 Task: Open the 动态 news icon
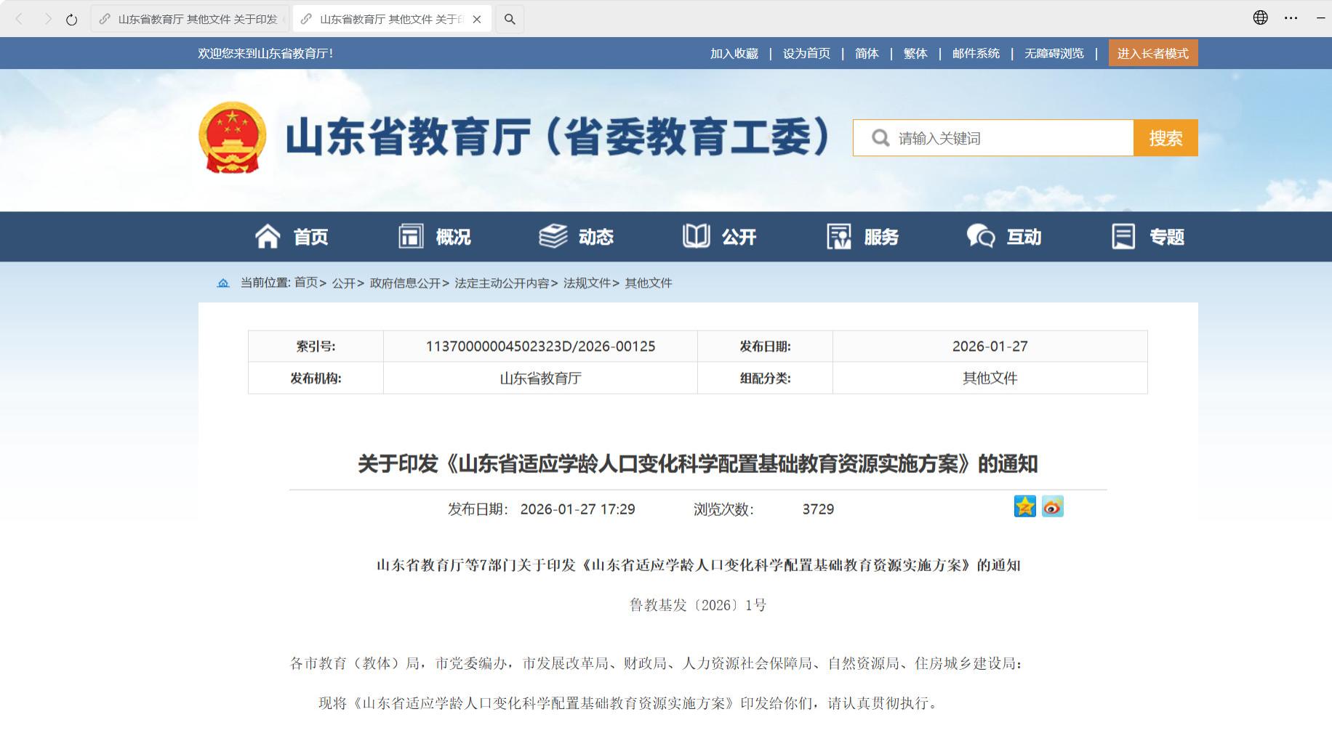[x=552, y=236]
